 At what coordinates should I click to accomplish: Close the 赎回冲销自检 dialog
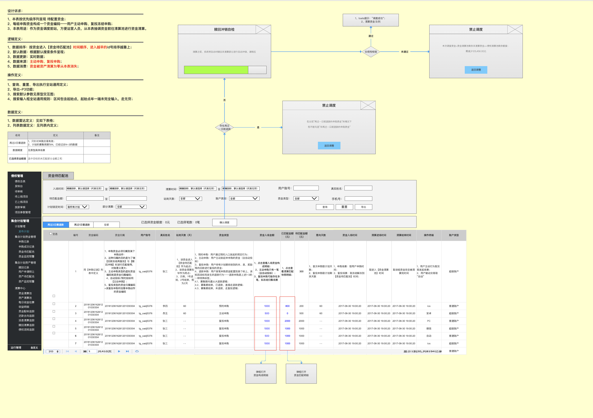click(x=263, y=29)
